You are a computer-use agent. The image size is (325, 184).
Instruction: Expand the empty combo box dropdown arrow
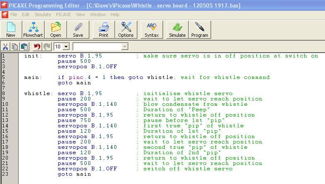point(125,47)
